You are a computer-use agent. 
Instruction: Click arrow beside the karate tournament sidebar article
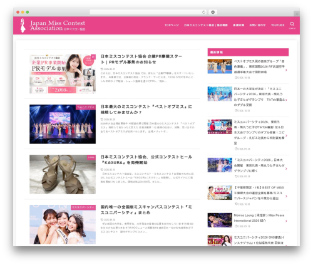point(286,70)
